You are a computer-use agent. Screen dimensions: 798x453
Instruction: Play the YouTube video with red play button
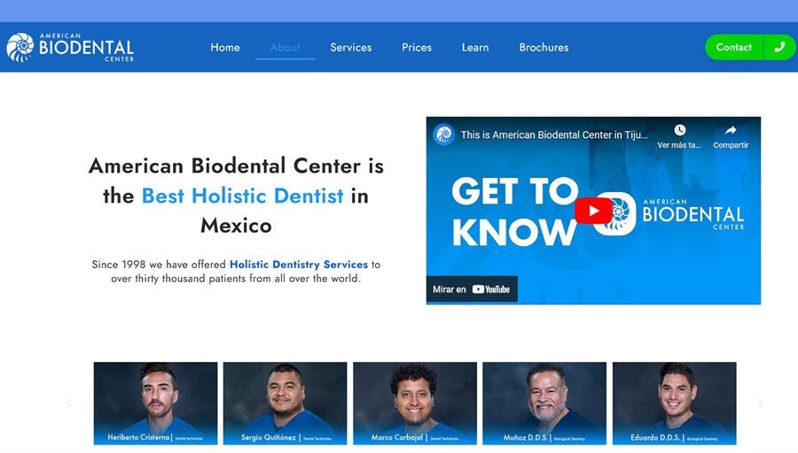[592, 211]
